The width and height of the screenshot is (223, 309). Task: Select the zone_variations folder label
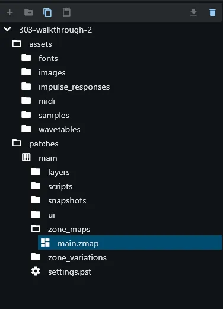[77, 258]
